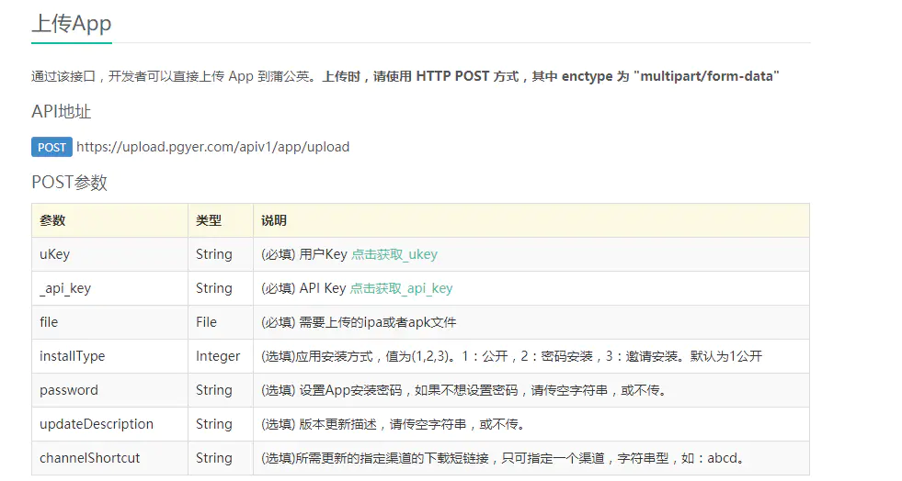Image resolution: width=902 pixels, height=481 pixels.
Task: Select the blue POST method badge
Action: point(51,147)
